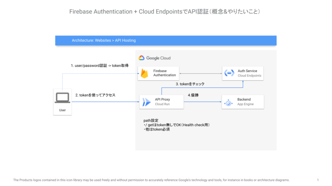The image size is (332, 186).
Task: Click the '2. tokenを使ってアクセス' label
Action: (95, 95)
